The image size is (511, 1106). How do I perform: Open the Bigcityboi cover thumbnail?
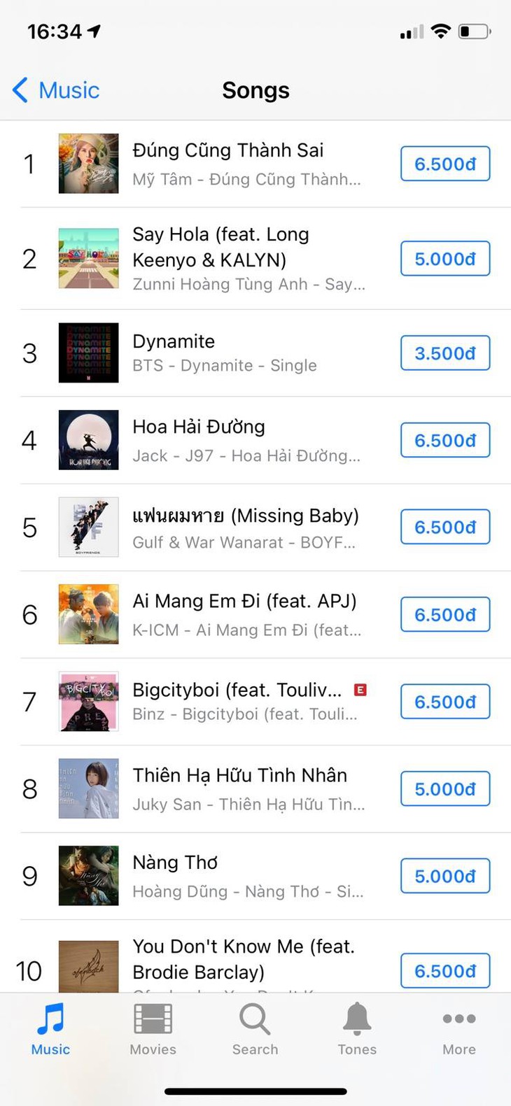pyautogui.click(x=88, y=702)
